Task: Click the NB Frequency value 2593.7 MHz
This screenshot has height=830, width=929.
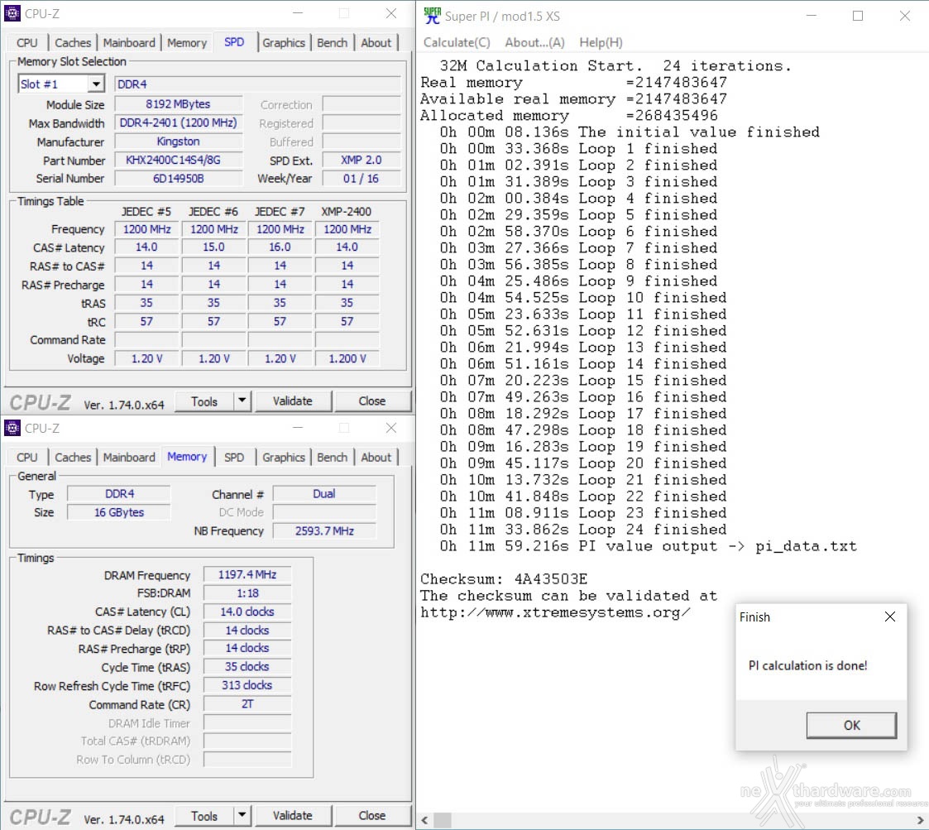Action: pyautogui.click(x=324, y=530)
